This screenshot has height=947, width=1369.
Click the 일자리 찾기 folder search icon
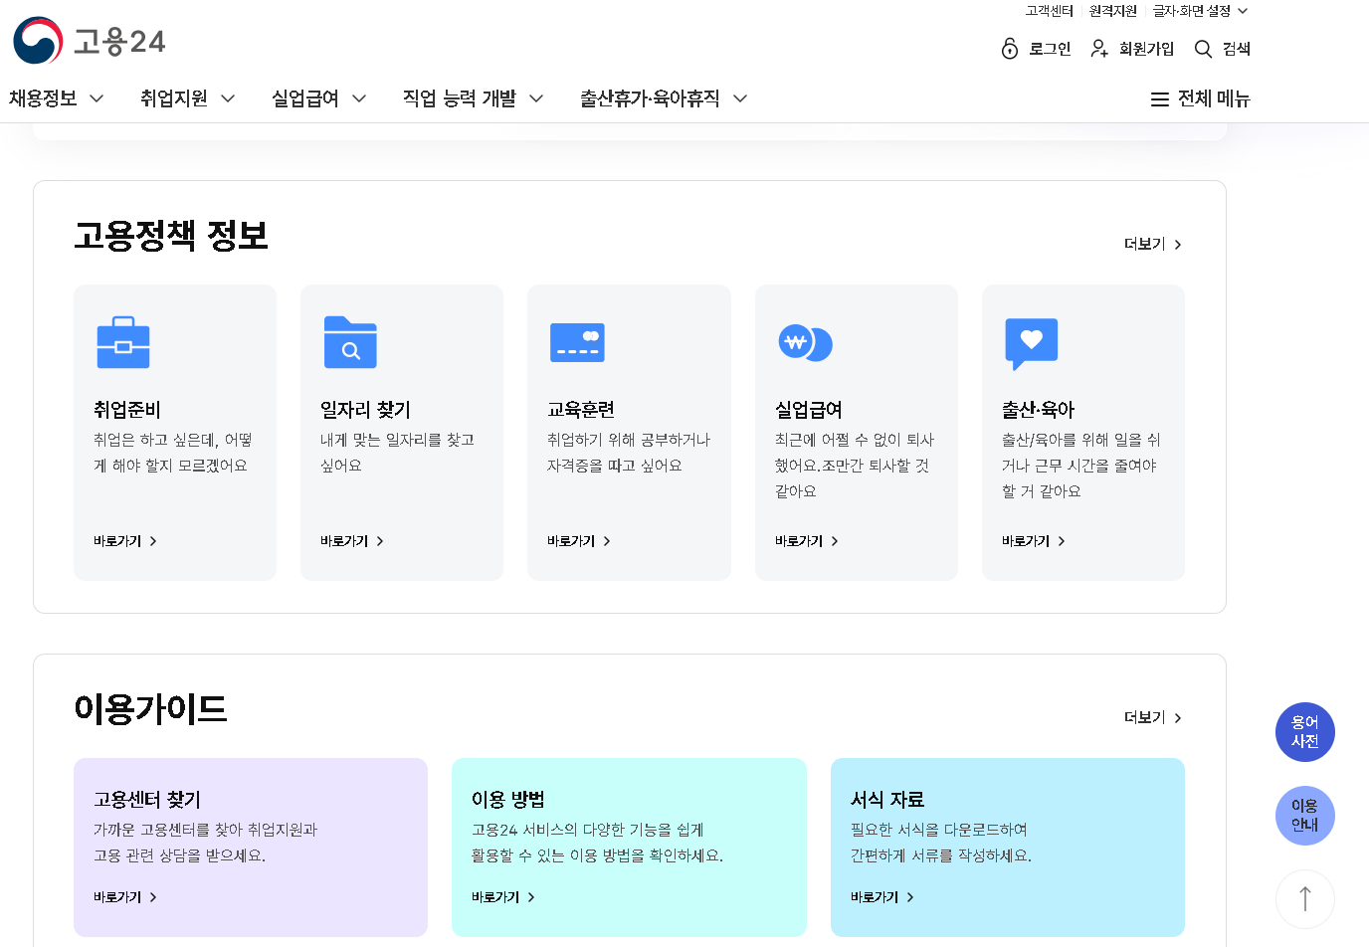tap(350, 342)
